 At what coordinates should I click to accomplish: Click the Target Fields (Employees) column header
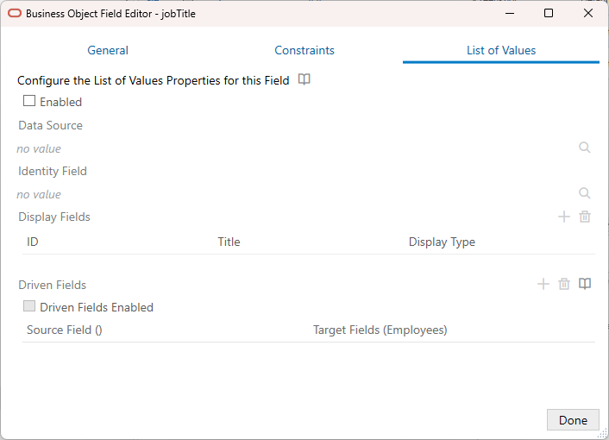click(x=380, y=330)
